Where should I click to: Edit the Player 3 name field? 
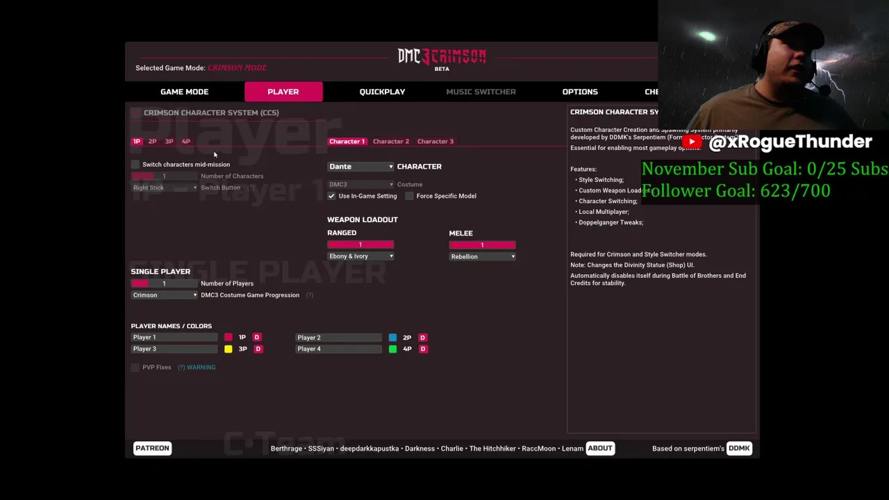[x=174, y=349]
